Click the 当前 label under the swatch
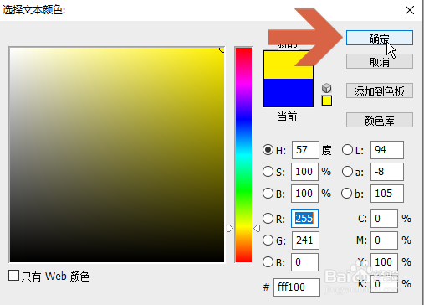The height and width of the screenshot is (305, 424). (x=288, y=116)
